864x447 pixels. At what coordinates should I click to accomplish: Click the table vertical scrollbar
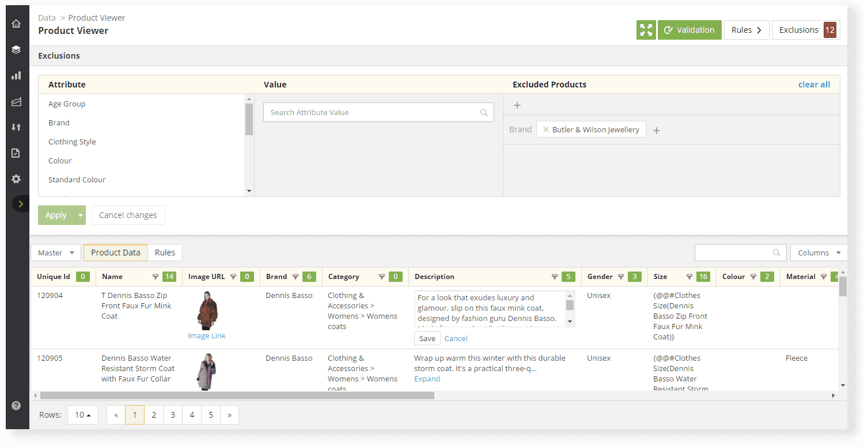843,286
